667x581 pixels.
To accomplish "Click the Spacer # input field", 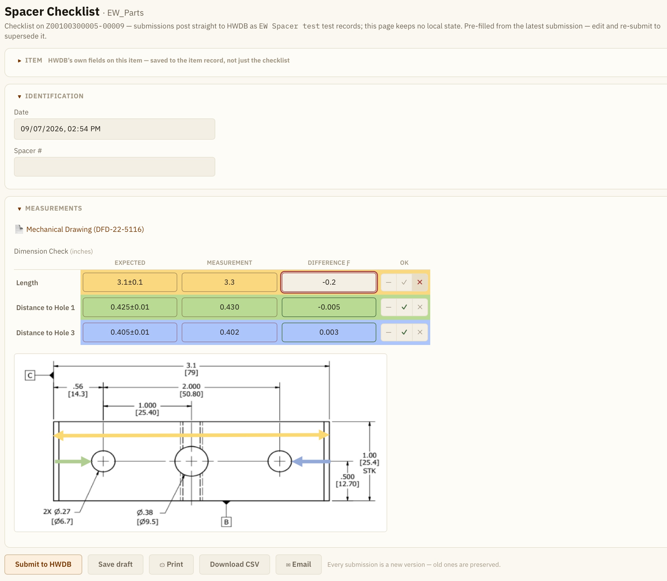I will point(115,167).
